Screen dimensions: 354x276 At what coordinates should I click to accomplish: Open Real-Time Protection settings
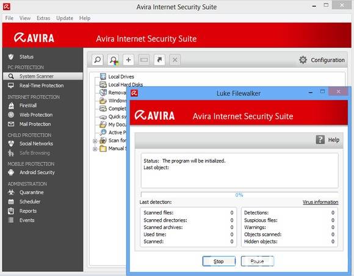[42, 85]
